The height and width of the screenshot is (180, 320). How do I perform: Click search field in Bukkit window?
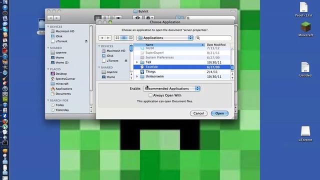point(210,18)
